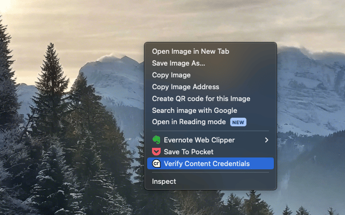Expand the Evernote Web Clipper submenu arrow
This screenshot has width=345, height=215.
click(266, 140)
